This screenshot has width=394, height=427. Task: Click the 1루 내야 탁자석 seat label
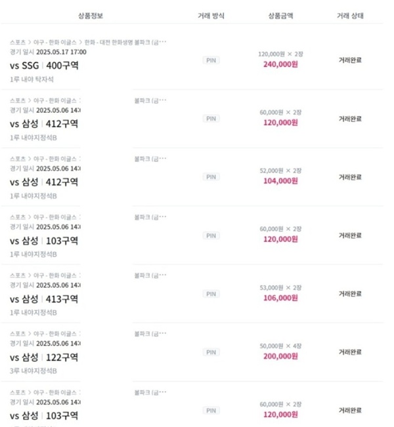[32, 79]
